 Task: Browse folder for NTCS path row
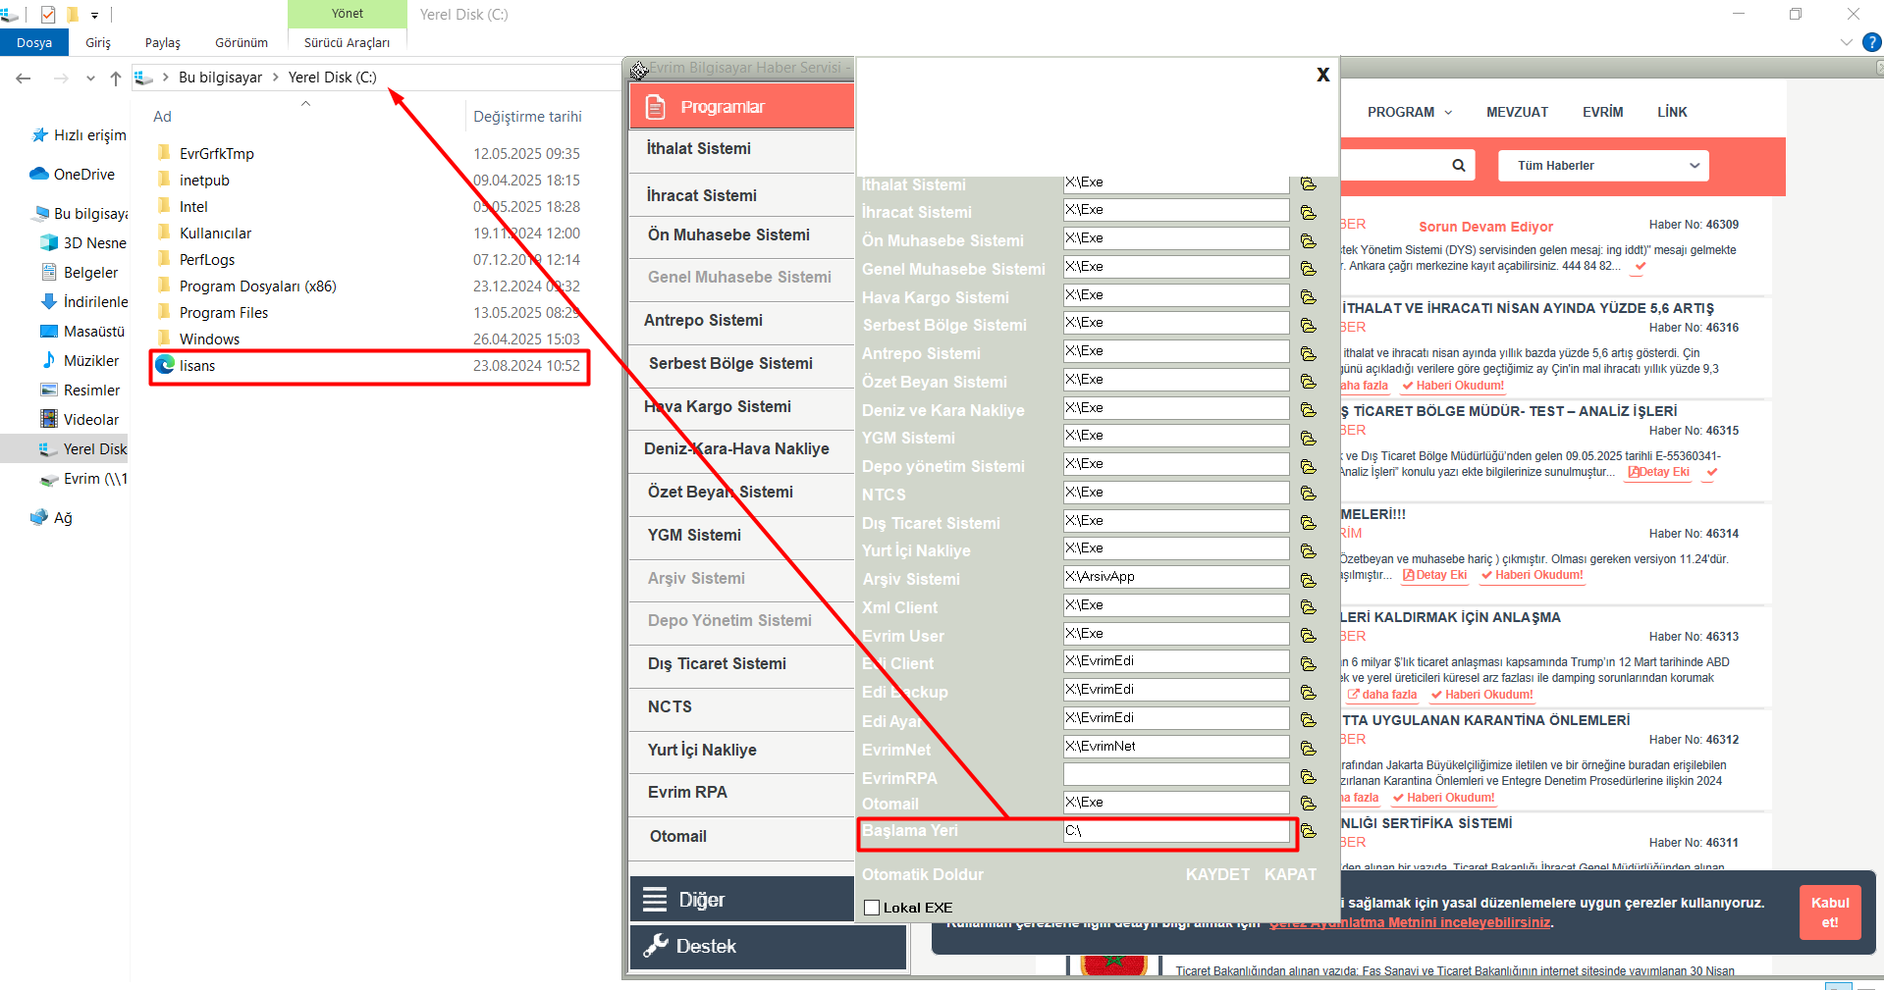pos(1308,494)
